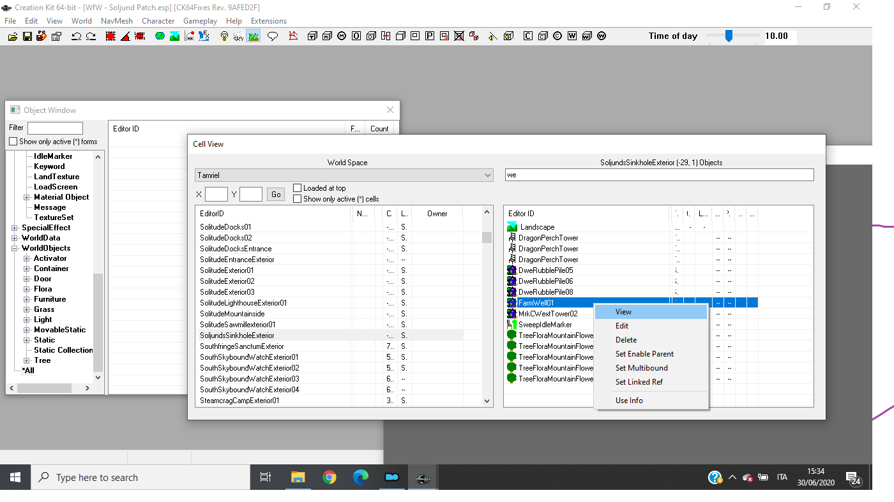Viewport: 894px width, 502px height.
Task: Click the globe world toolbar icon
Action: [x=160, y=36]
